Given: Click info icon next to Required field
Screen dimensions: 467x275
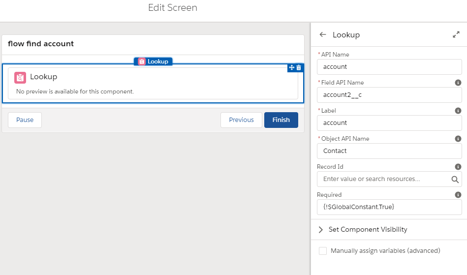Looking at the screenshot, I should 458,195.
